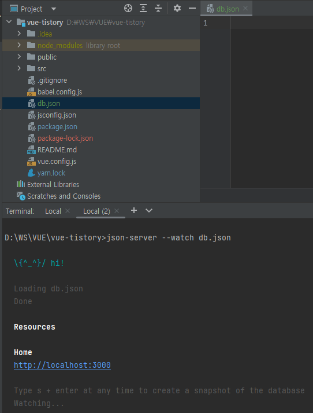
Task: Expand the src folder
Action: point(19,68)
